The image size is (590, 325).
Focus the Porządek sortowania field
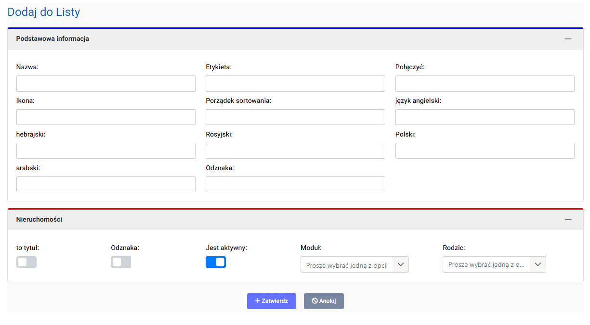tap(295, 117)
